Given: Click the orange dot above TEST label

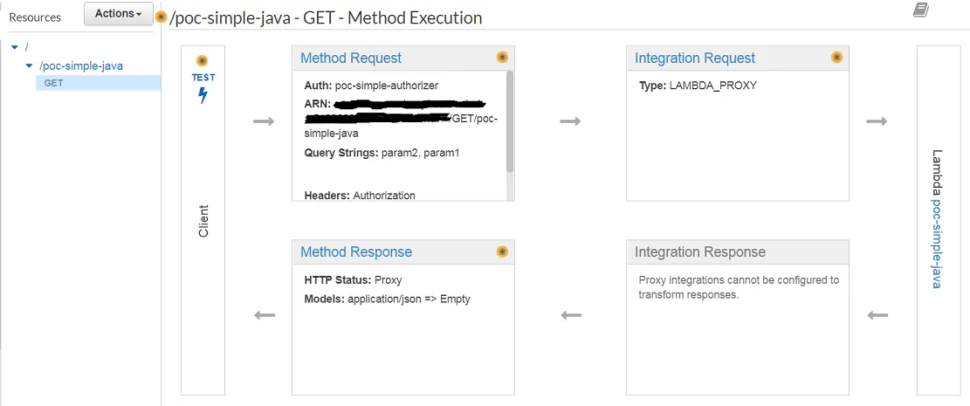Looking at the screenshot, I should [x=203, y=61].
